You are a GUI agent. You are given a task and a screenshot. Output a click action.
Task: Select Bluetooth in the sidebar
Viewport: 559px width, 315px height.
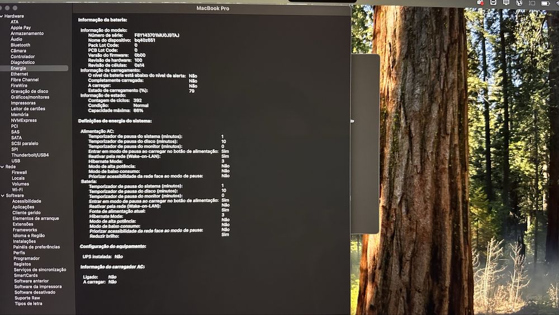pos(20,45)
